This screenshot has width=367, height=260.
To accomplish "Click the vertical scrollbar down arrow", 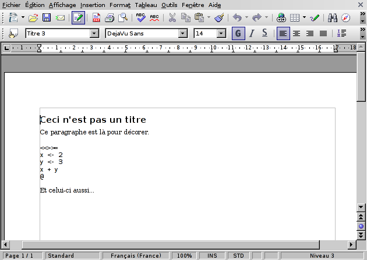I will click(361, 207).
